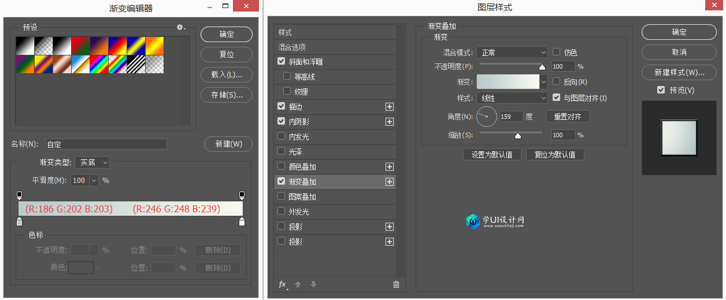Open the 混合模式 dropdown

(x=512, y=52)
